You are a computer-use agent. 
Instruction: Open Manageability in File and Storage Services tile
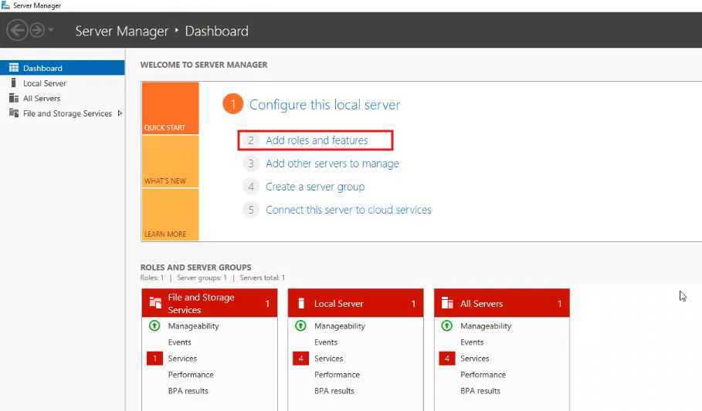coord(193,326)
